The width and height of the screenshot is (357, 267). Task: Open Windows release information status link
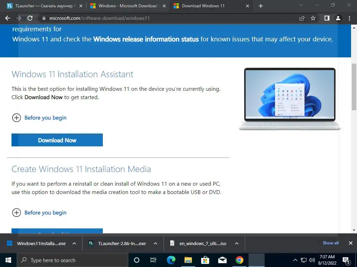click(146, 39)
